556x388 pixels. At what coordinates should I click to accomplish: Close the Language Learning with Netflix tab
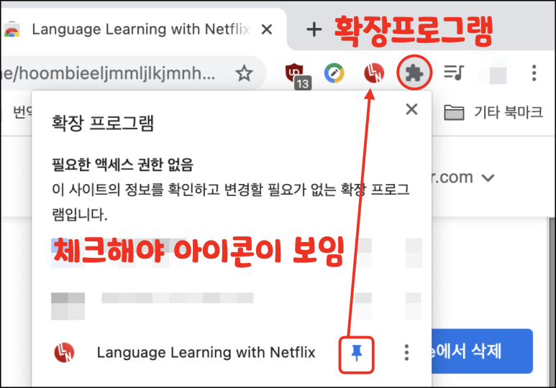click(x=267, y=29)
